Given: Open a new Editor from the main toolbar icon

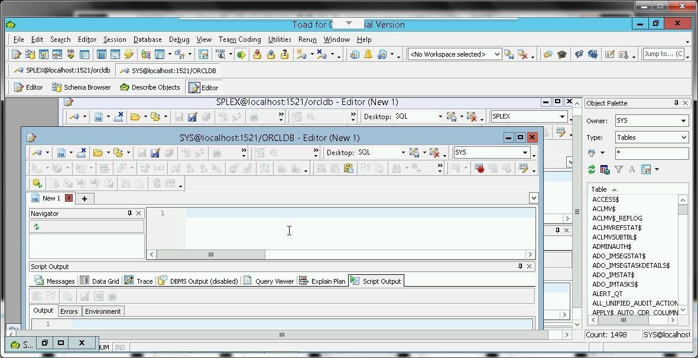Looking at the screenshot, I should pyautogui.click(x=17, y=55).
